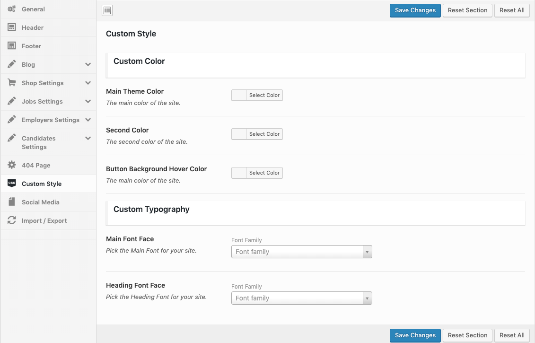Click the top Reset Section button

[x=467, y=10]
